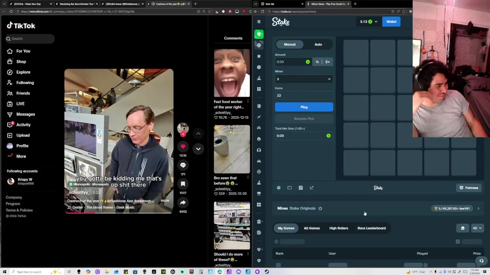Open Terms & Policies link
The image size is (490, 275).
click(19, 210)
